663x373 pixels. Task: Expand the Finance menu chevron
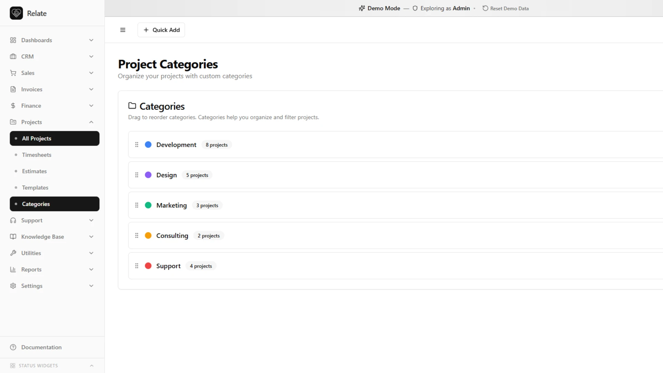click(x=91, y=106)
